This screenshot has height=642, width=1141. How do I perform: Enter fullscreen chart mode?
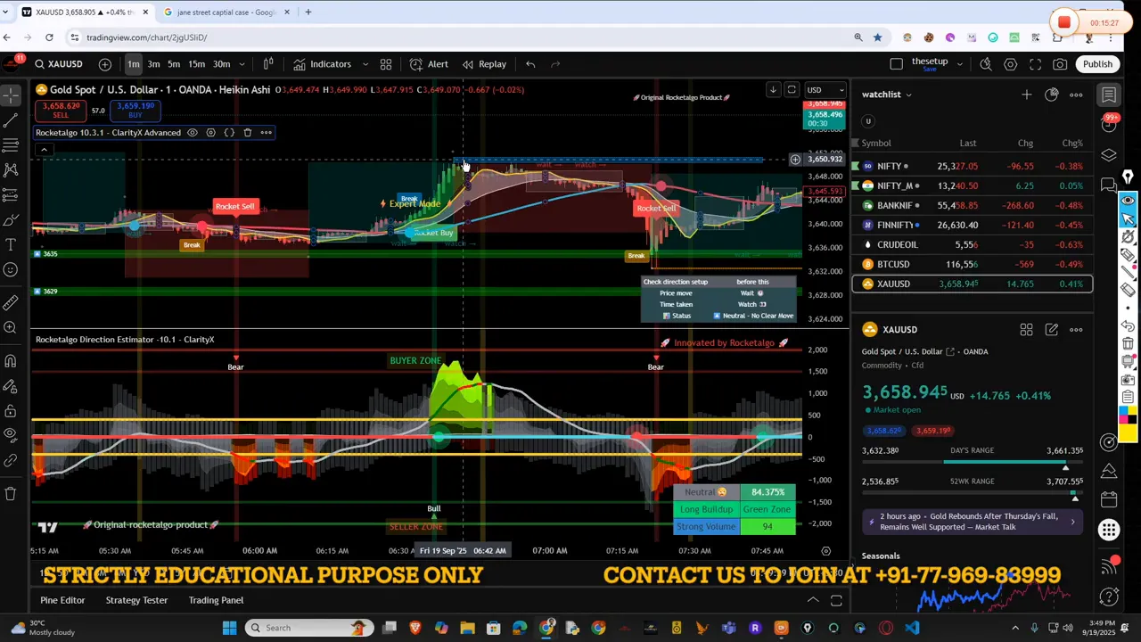pyautogui.click(x=1035, y=64)
